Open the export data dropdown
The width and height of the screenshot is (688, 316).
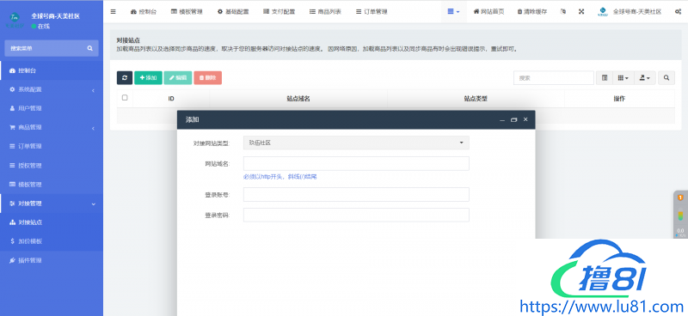(x=645, y=77)
